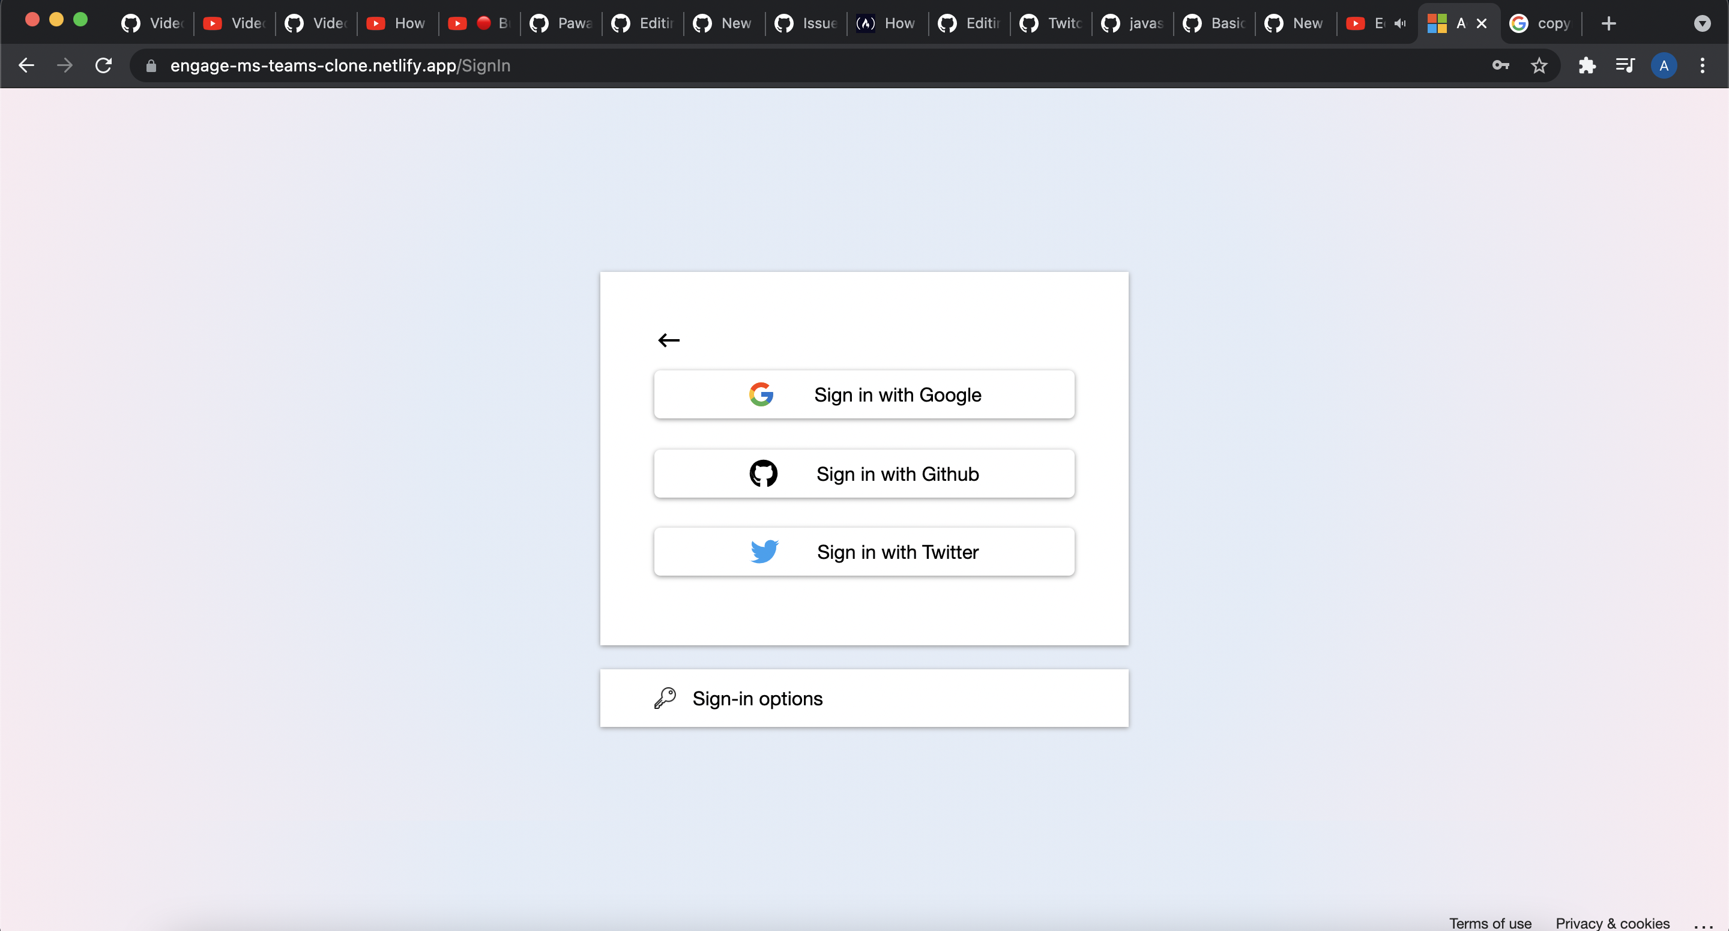
Task: Open the Chrome extensions puzzle icon
Action: click(x=1587, y=65)
